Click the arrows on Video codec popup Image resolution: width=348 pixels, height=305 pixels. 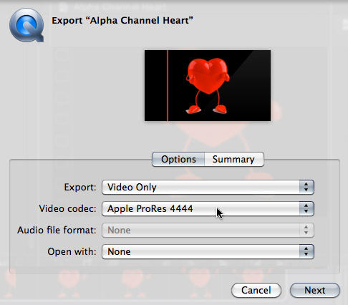coord(306,208)
